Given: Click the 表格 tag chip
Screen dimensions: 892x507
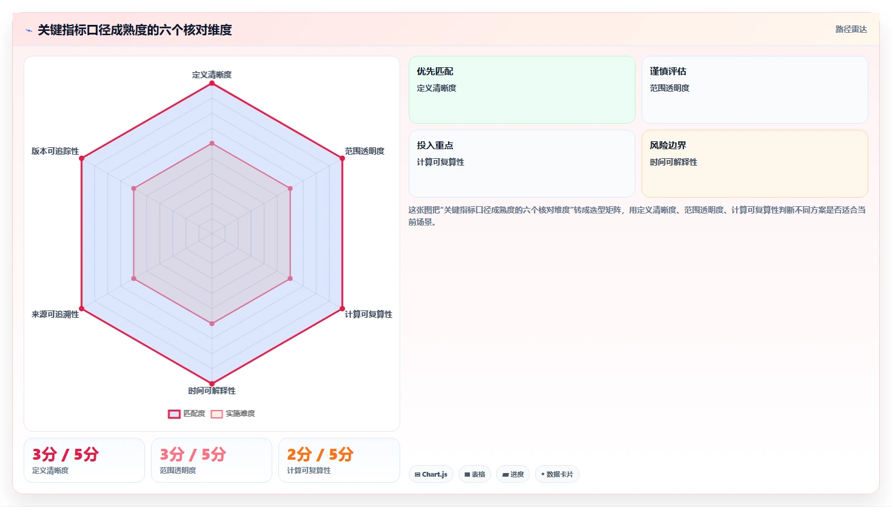Looking at the screenshot, I should (x=475, y=474).
